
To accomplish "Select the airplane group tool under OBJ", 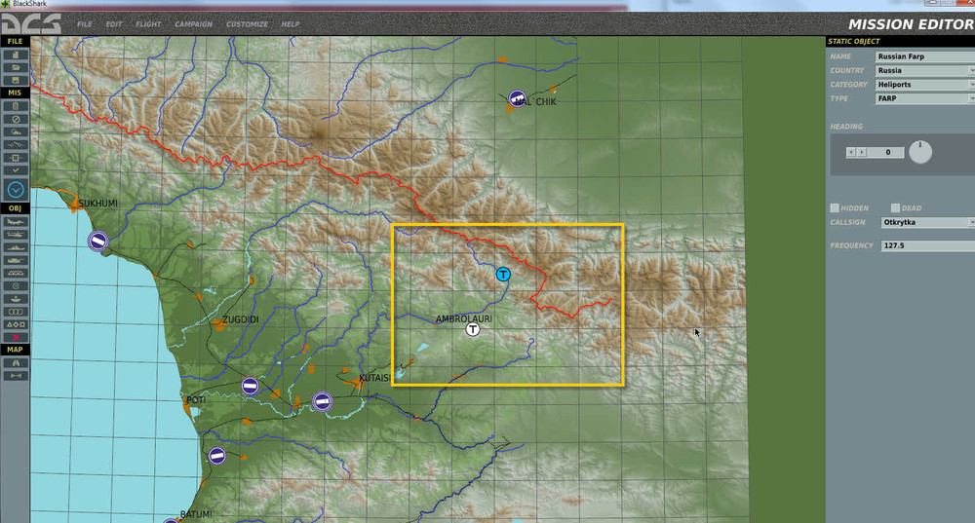I will (16, 222).
